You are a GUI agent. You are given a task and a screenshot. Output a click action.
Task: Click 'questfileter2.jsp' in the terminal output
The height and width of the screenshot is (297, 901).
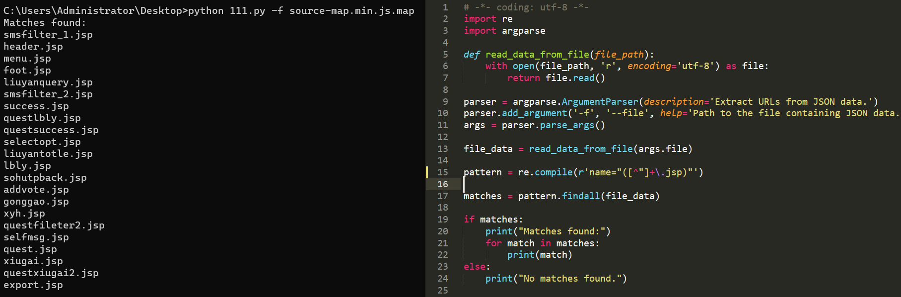(54, 225)
